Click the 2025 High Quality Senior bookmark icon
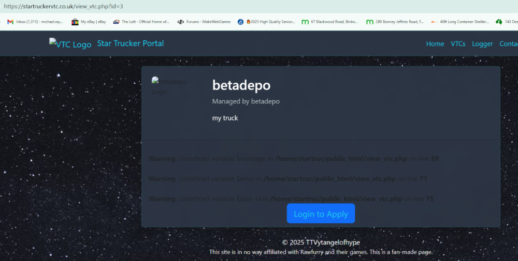Image resolution: width=518 pixels, height=261 pixels. 241,22
